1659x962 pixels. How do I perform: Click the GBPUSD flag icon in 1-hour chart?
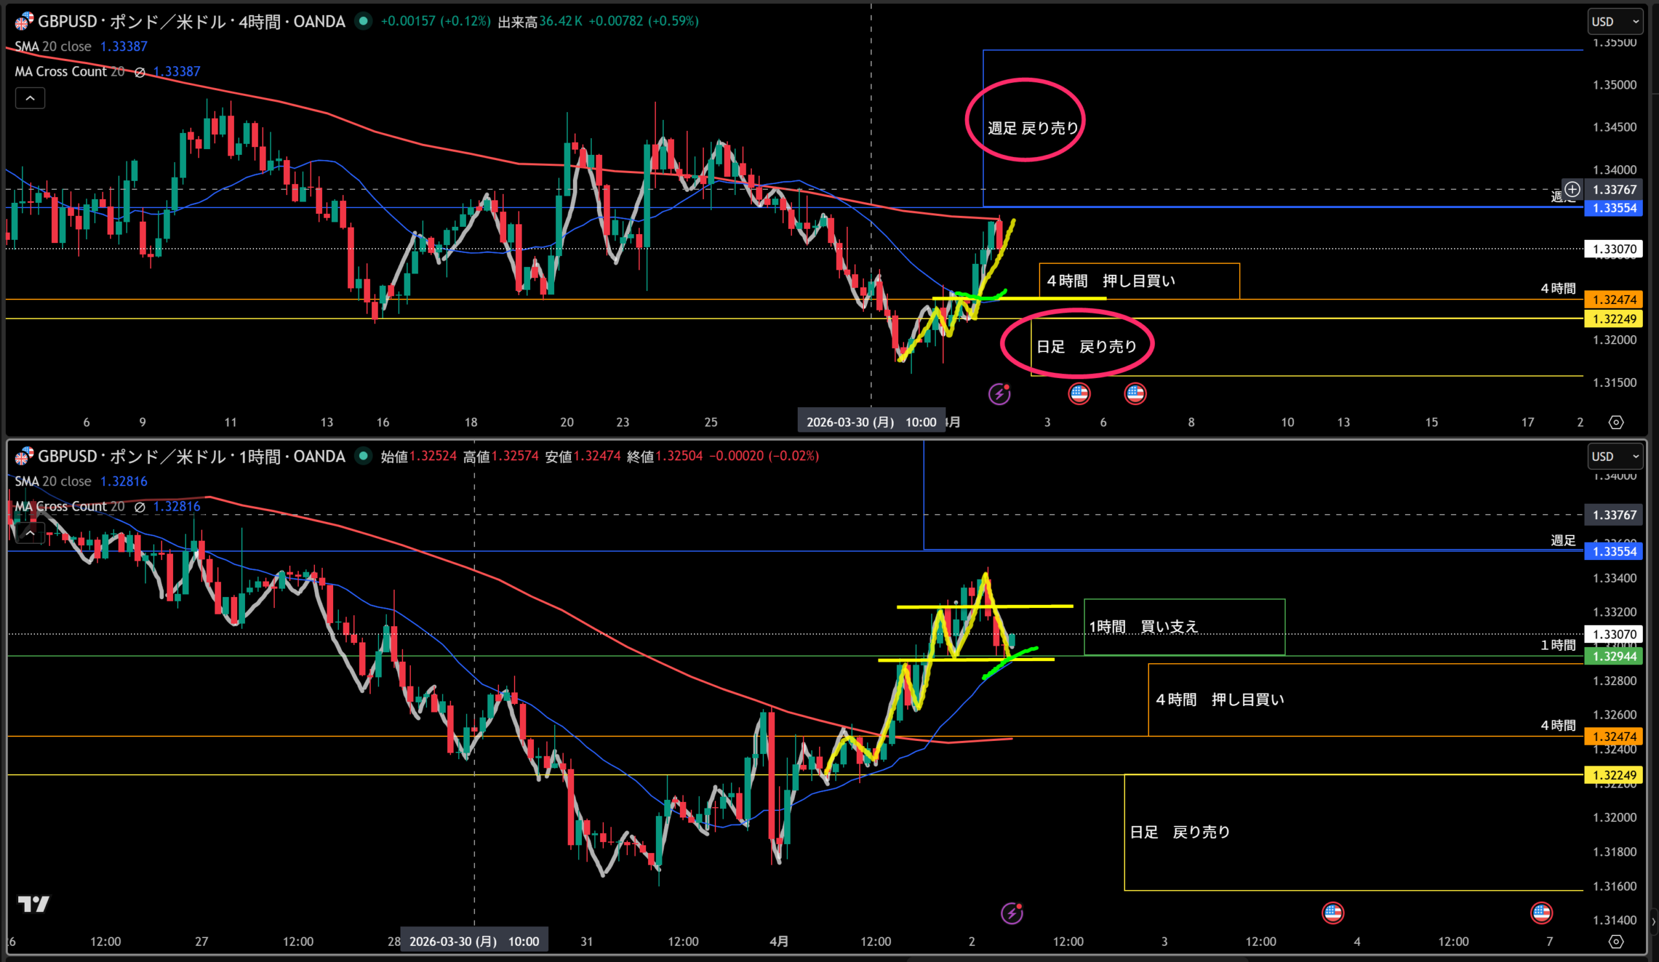pyautogui.click(x=24, y=456)
